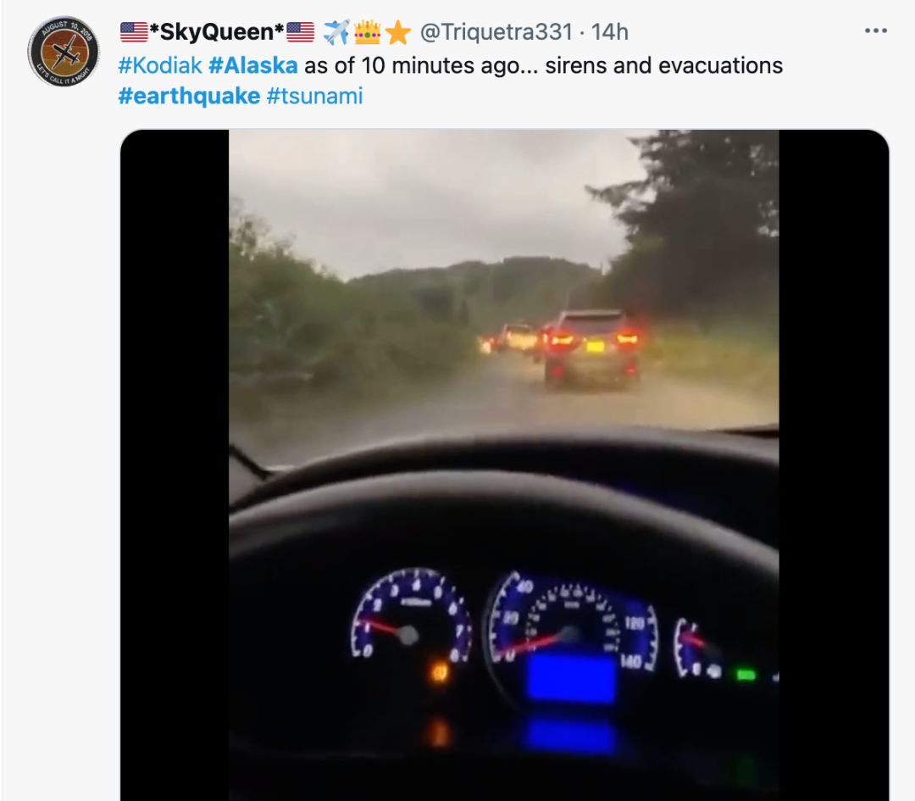
Task: Click the airplane emoji beside the name
Action: click(336, 32)
